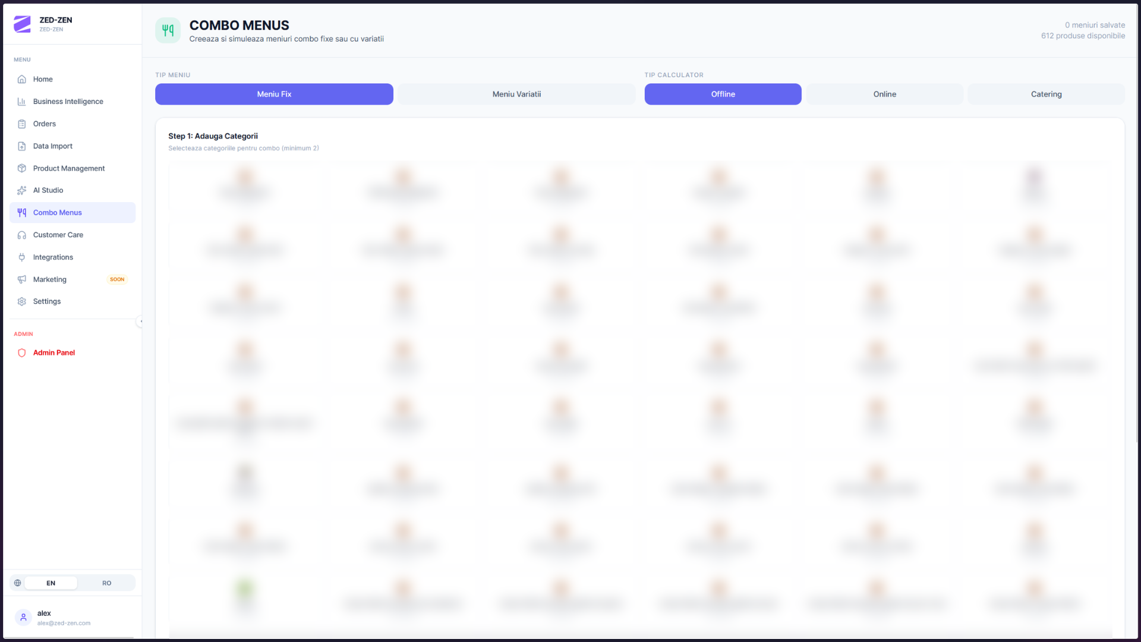The height and width of the screenshot is (642, 1141).
Task: Click the Orders clipboard icon
Action: (x=22, y=124)
